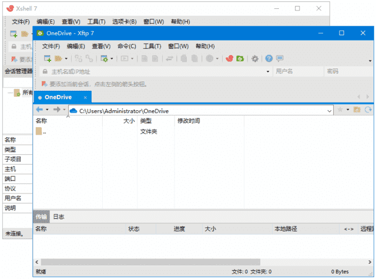Click the chat bubble feedback icon

click(x=280, y=59)
